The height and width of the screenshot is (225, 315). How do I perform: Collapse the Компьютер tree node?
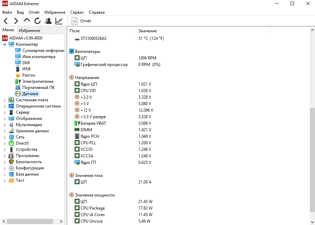4,44
